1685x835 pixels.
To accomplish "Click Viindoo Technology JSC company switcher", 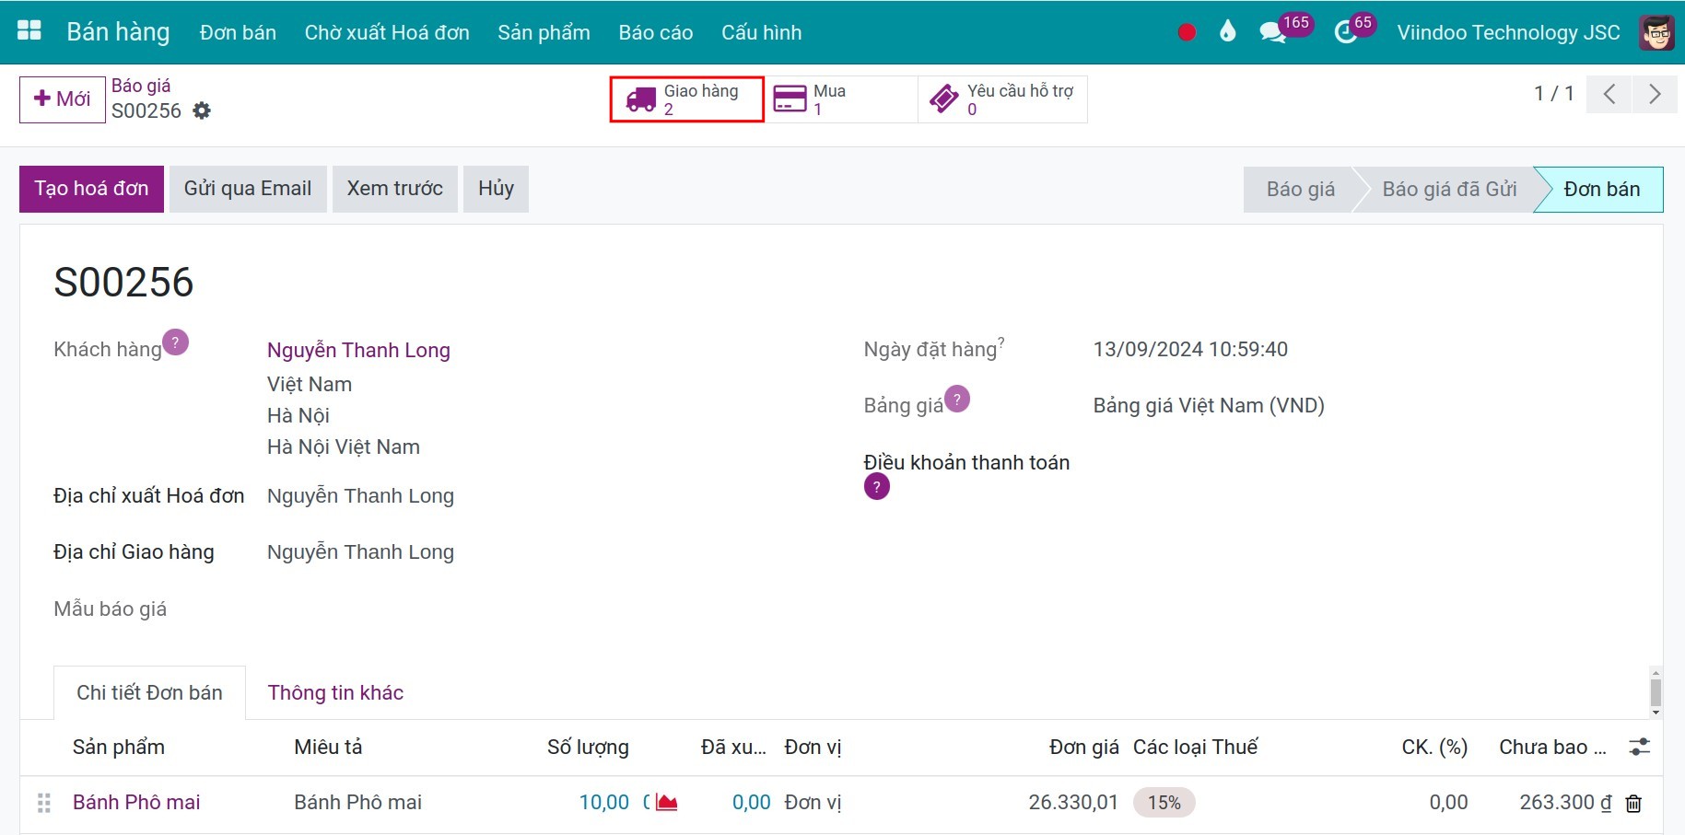I will point(1508,32).
